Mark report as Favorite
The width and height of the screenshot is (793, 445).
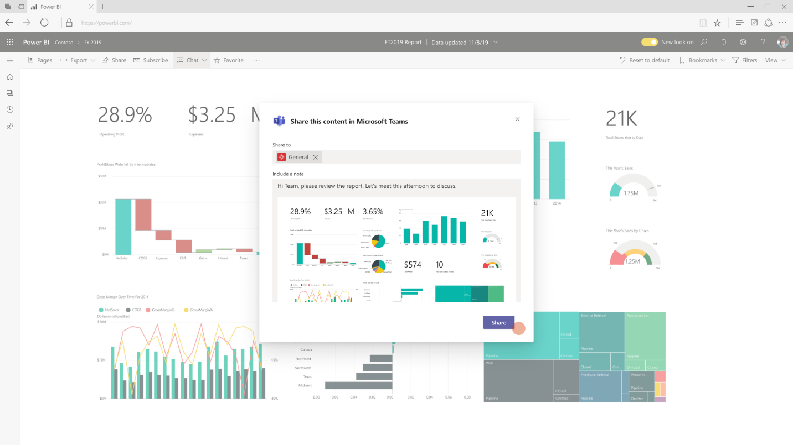(x=229, y=60)
